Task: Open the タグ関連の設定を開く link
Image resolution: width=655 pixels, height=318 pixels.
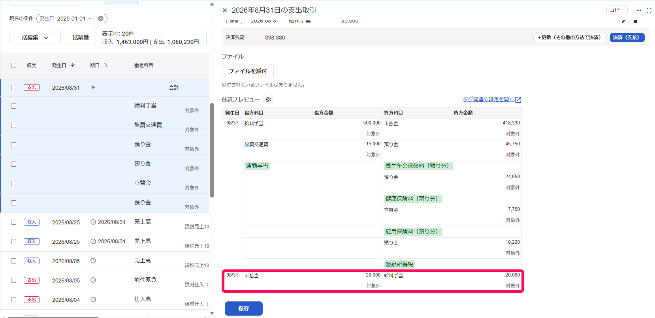Action: coord(492,100)
